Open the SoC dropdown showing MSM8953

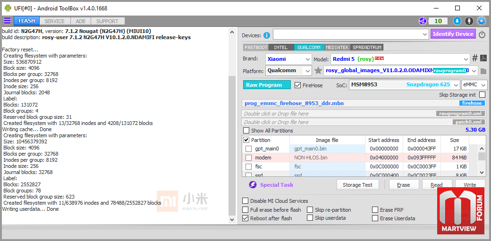pyautogui.click(x=404, y=85)
